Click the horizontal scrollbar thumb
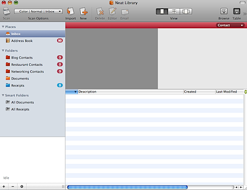The height and width of the screenshot is (190, 247). click(x=128, y=187)
